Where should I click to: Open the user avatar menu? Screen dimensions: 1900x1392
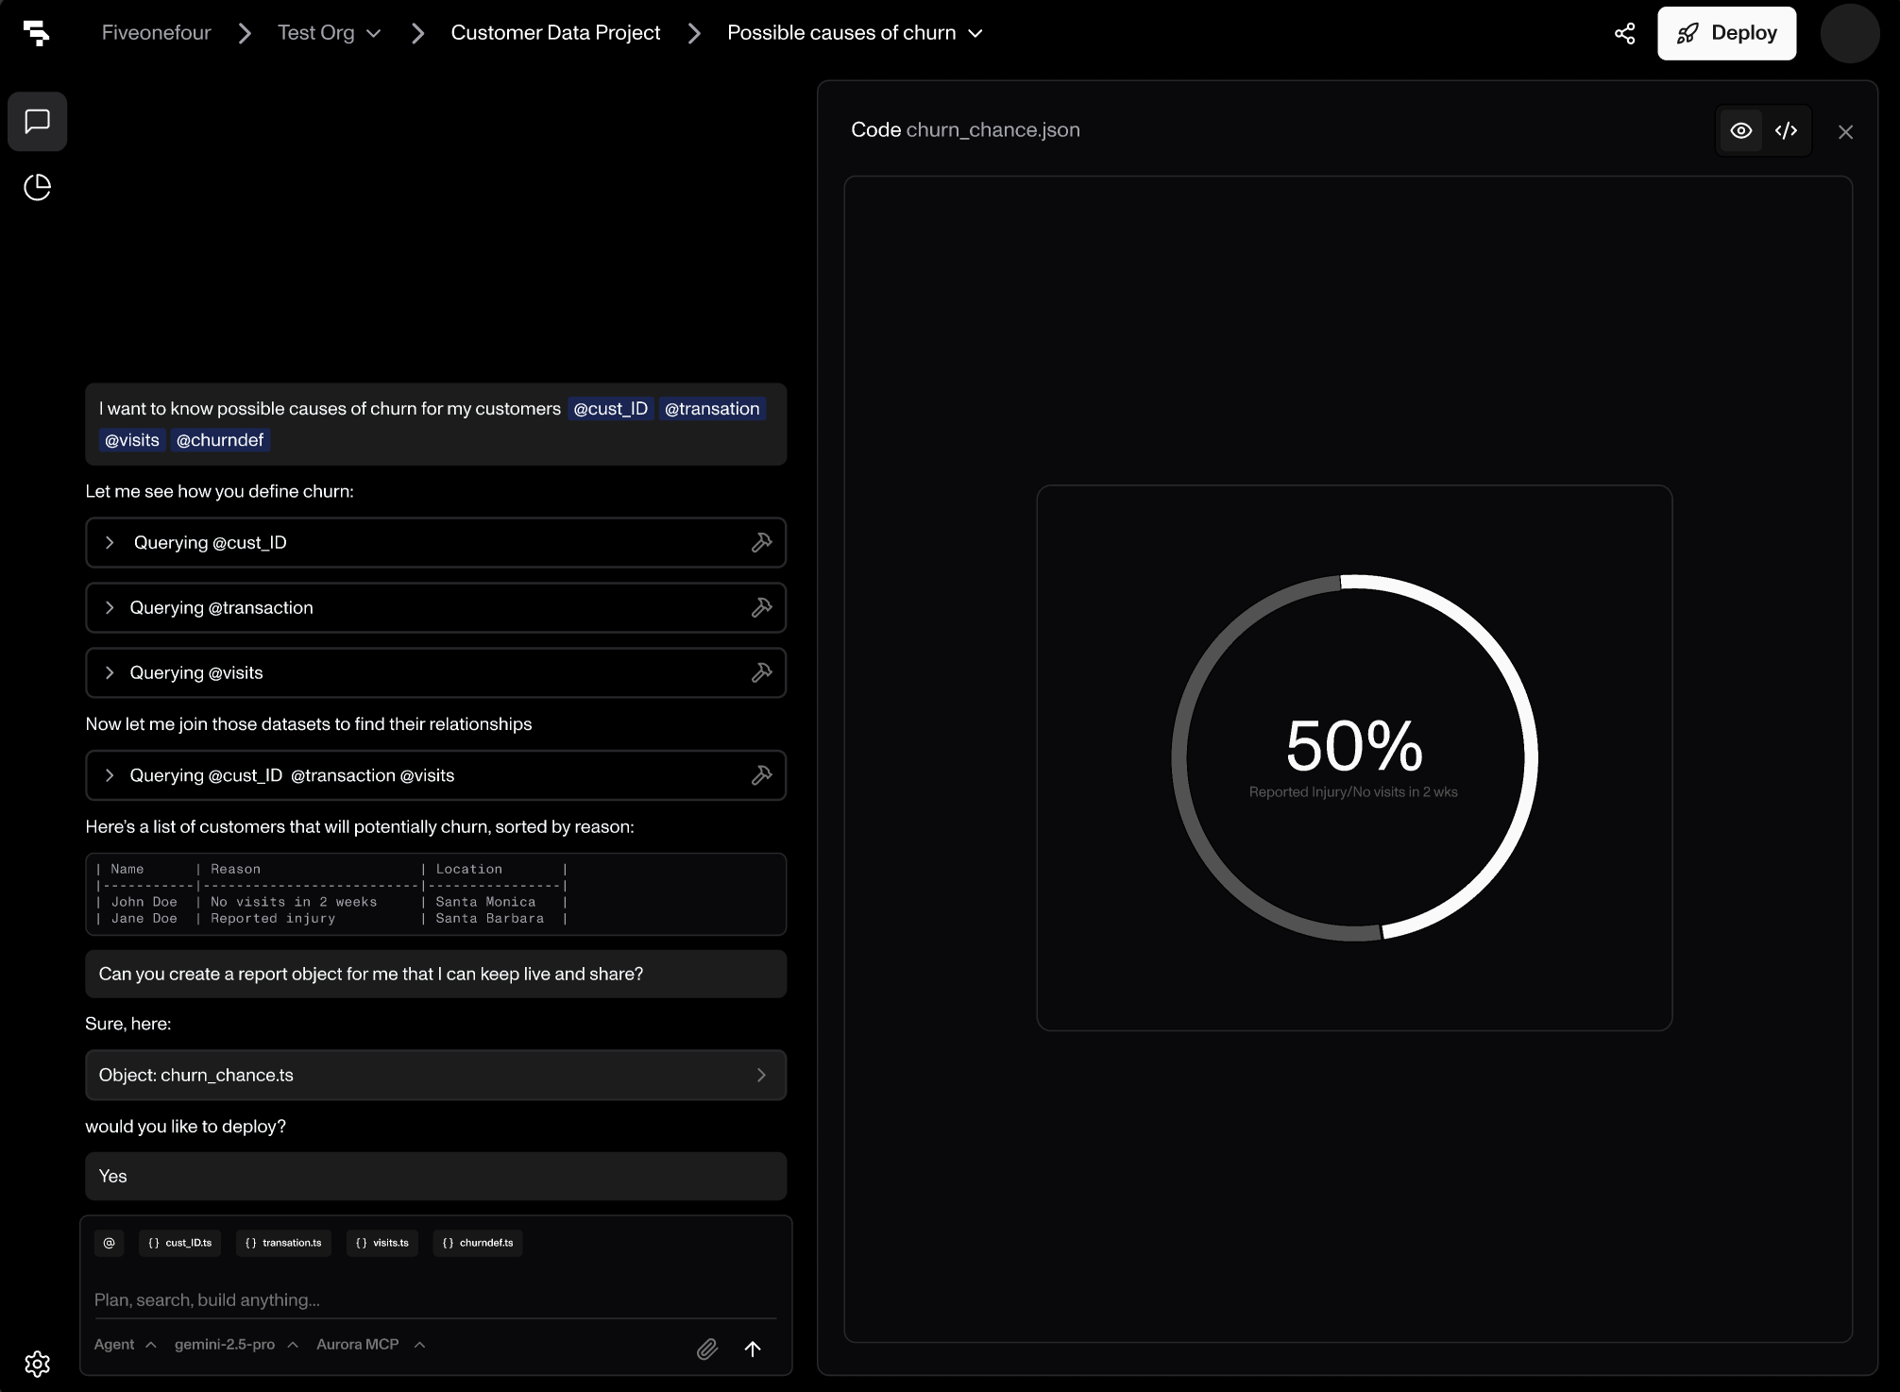(x=1850, y=33)
